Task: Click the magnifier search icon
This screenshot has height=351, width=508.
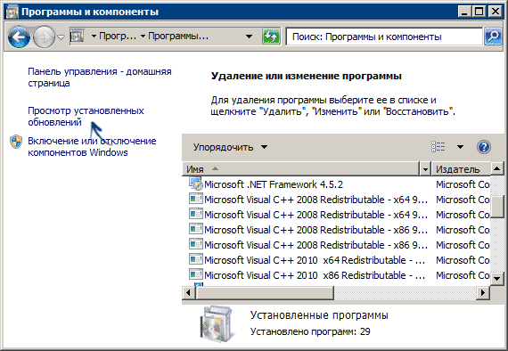Action: click(x=493, y=37)
